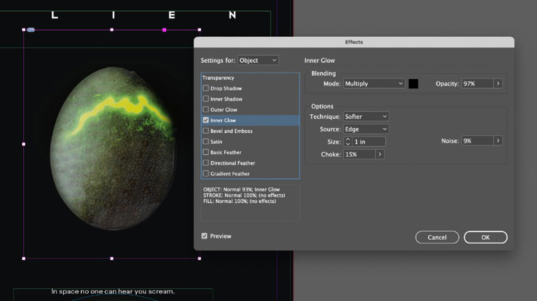This screenshot has width=537, height=301.
Task: Enable the Directional Feather checkbox
Action: (x=206, y=163)
